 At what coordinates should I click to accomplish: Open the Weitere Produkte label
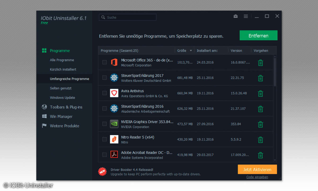[65, 126]
